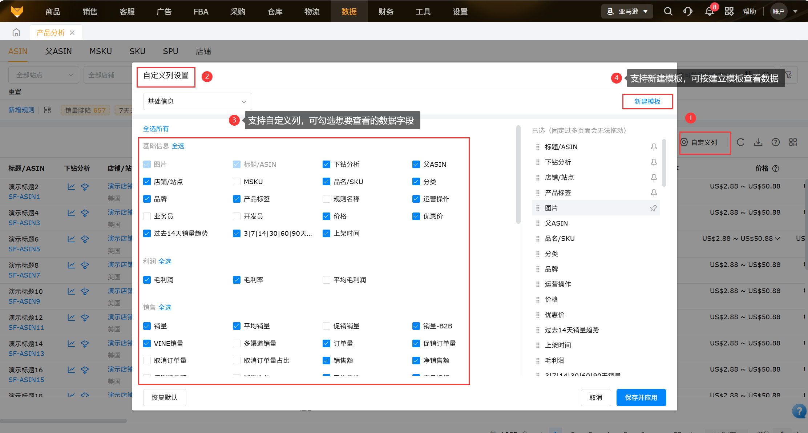This screenshot has height=433, width=808.
Task: Check the MSKU checkbox
Action: pos(237,182)
